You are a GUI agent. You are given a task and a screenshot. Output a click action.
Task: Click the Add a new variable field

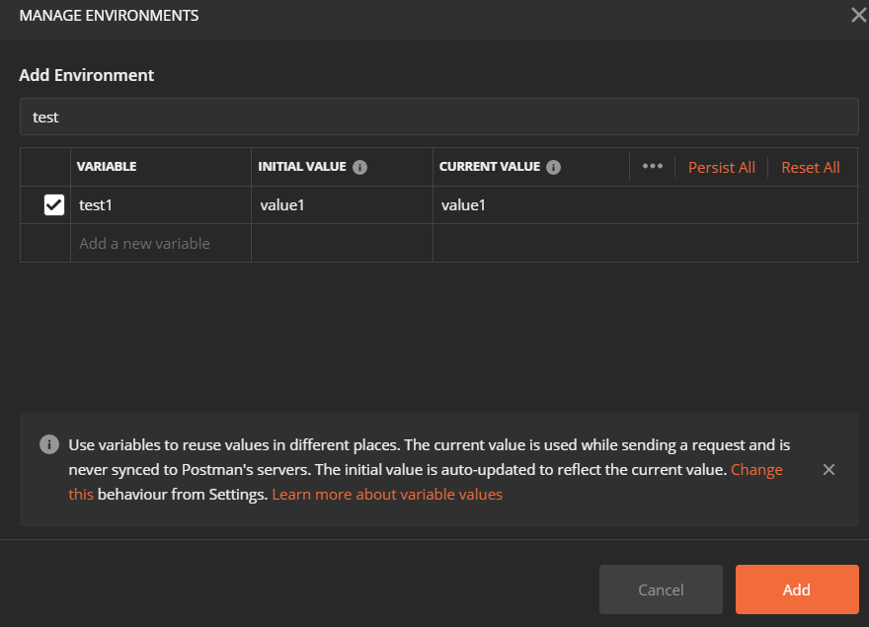[160, 243]
